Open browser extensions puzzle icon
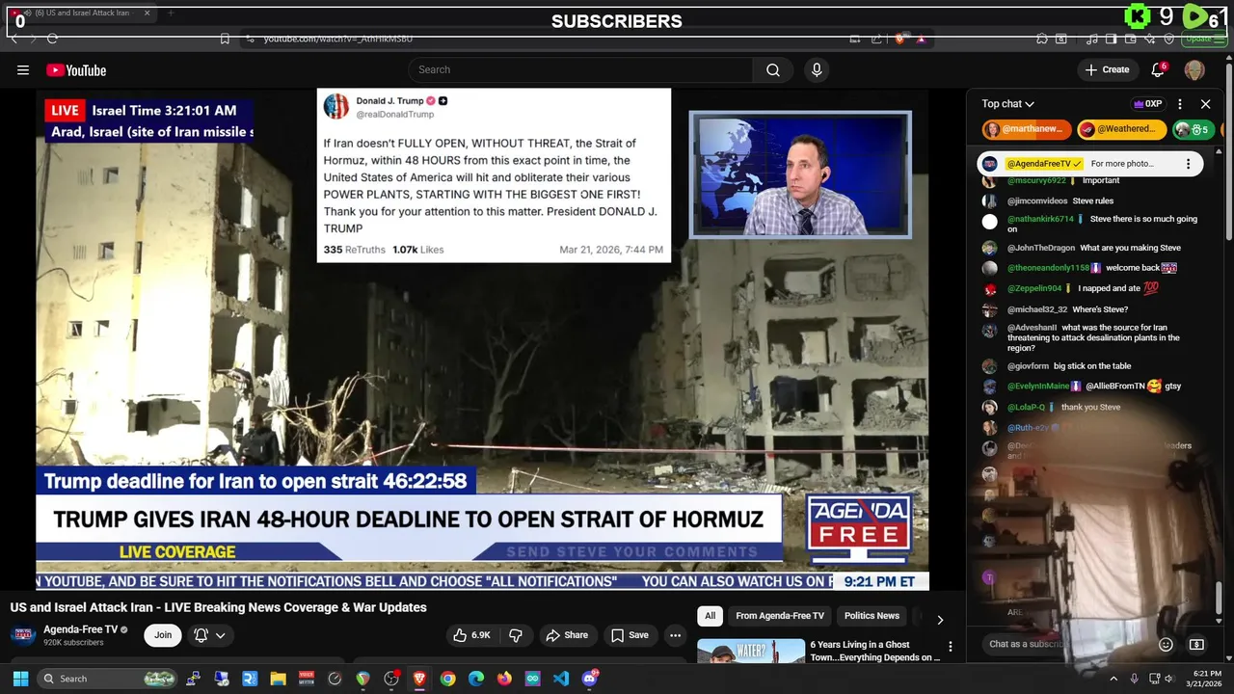1234x694 pixels. tap(1042, 39)
